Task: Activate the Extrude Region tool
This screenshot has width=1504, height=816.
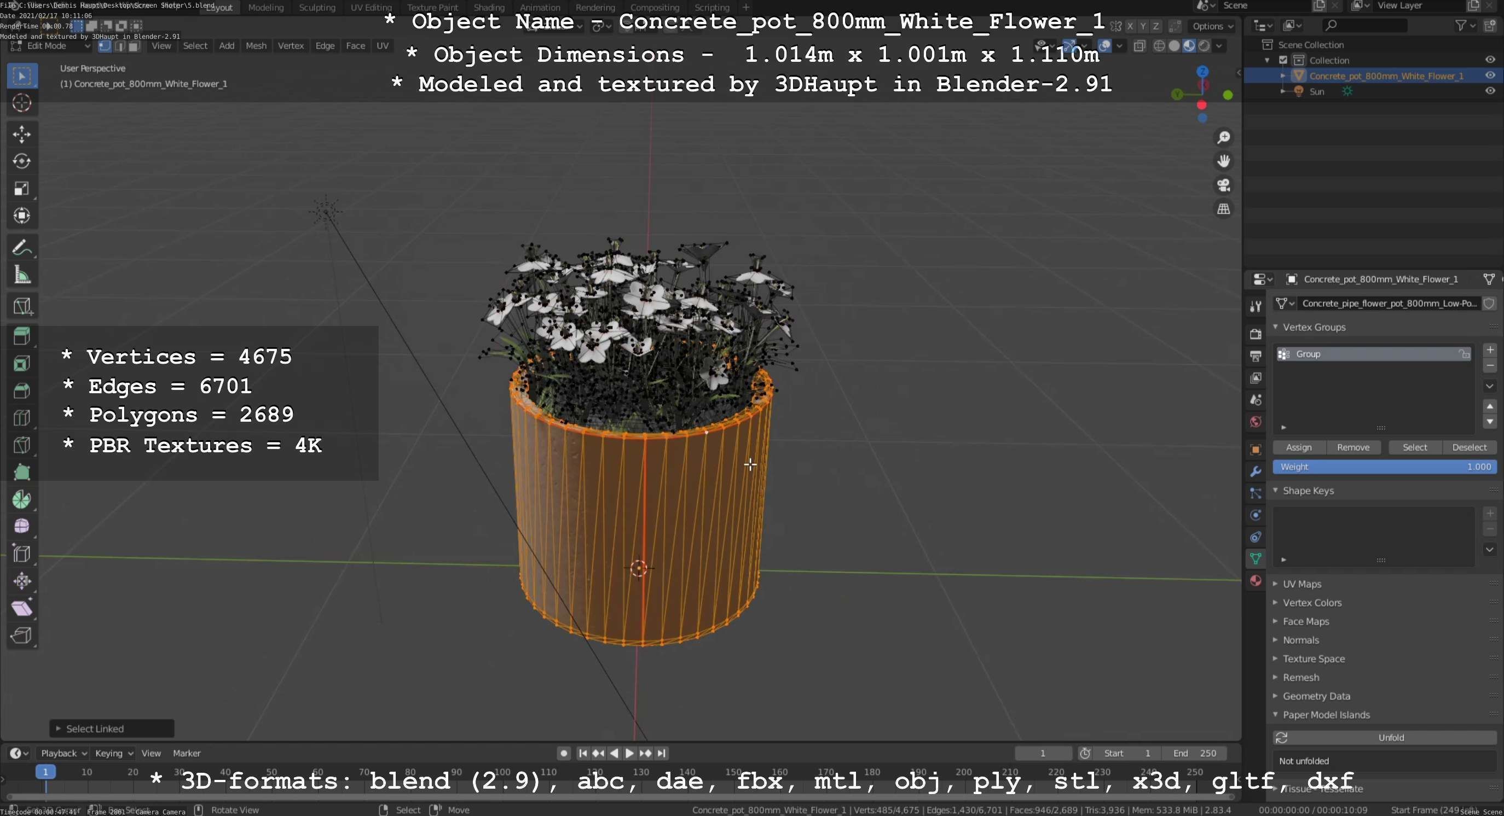Action: point(22,336)
